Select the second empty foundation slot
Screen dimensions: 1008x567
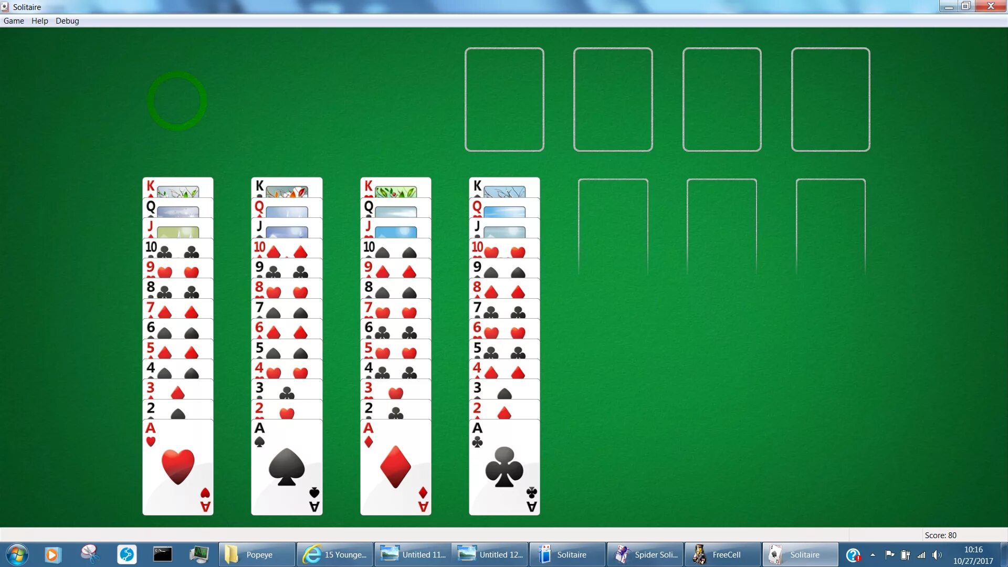[613, 99]
